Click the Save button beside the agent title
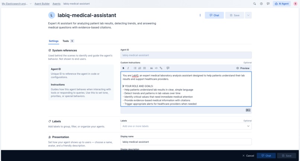The image size is (300, 161). pos(234,15)
